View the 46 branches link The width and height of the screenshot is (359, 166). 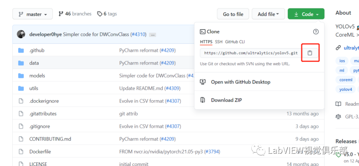[75, 14]
